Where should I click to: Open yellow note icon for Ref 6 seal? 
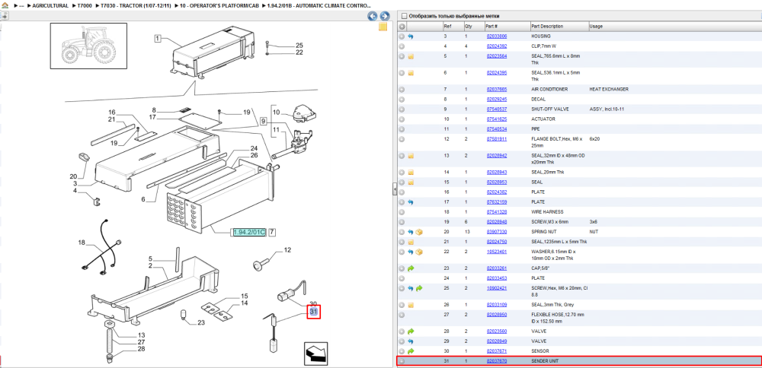pos(411,73)
